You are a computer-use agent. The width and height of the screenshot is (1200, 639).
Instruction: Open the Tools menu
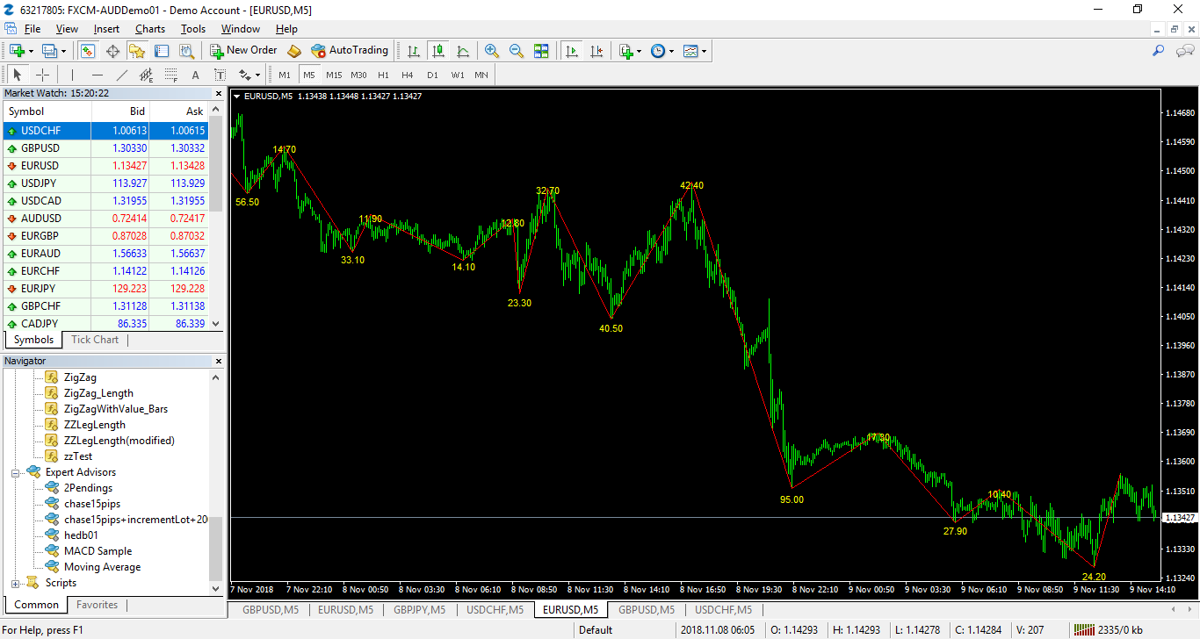point(193,29)
